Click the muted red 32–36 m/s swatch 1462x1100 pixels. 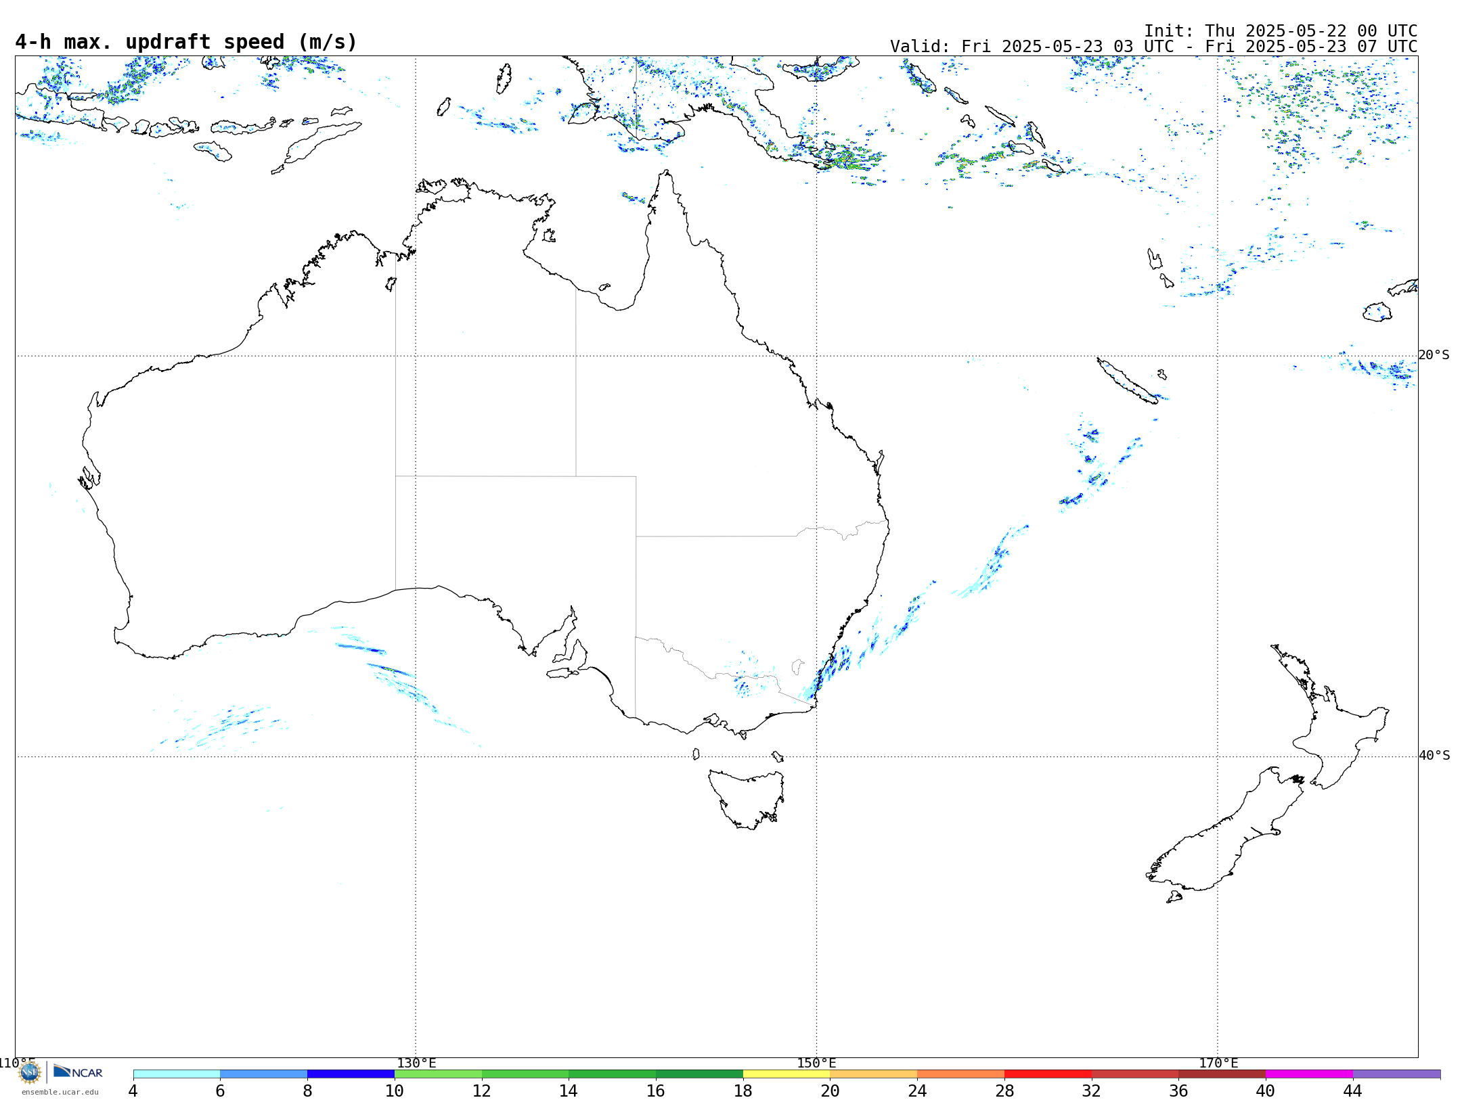(1135, 1074)
